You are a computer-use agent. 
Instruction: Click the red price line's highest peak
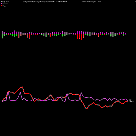click(x=22, y=87)
